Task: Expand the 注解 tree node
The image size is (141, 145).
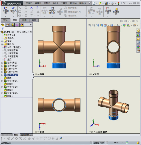Action: pyautogui.click(x=2, y=41)
